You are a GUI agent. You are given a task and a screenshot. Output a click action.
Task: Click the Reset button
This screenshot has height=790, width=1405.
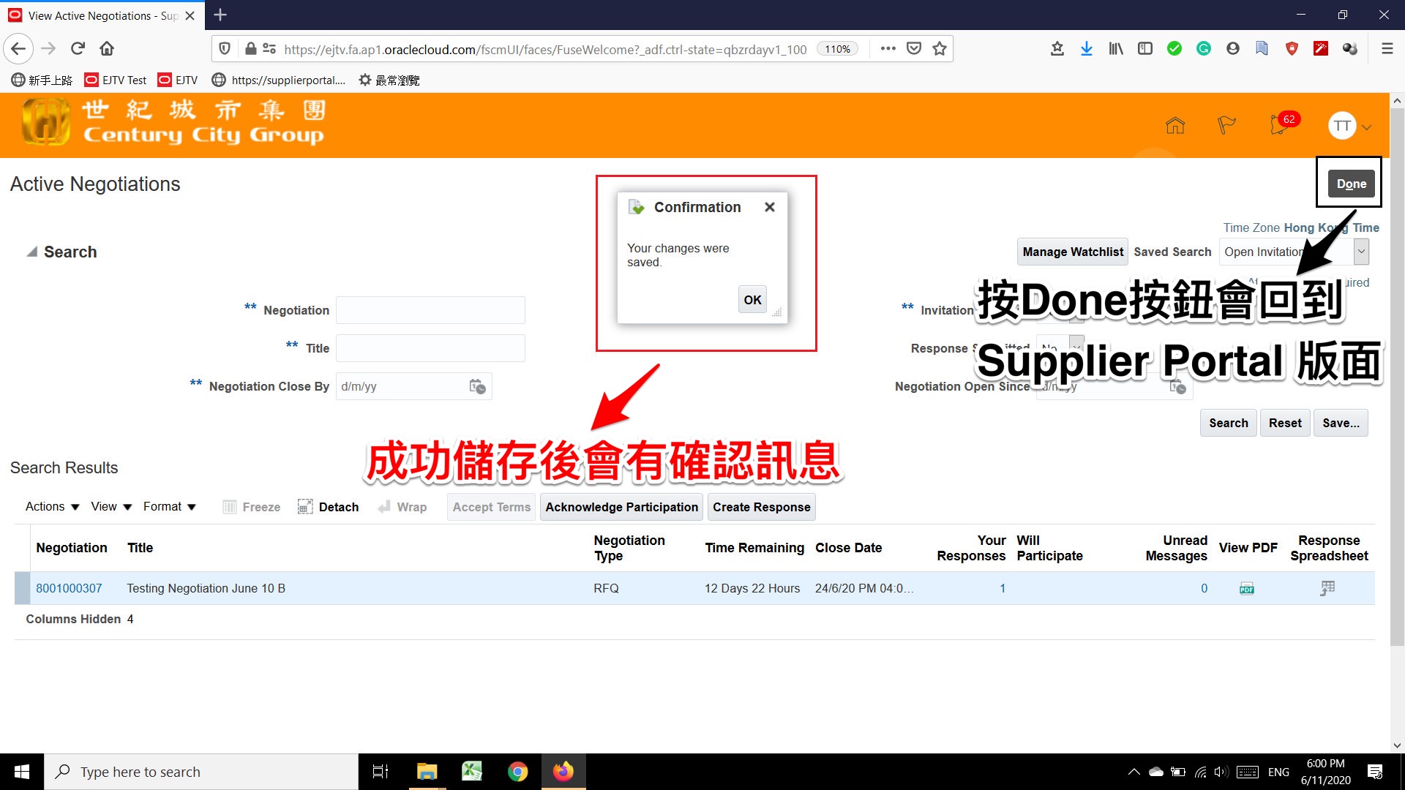(x=1284, y=423)
